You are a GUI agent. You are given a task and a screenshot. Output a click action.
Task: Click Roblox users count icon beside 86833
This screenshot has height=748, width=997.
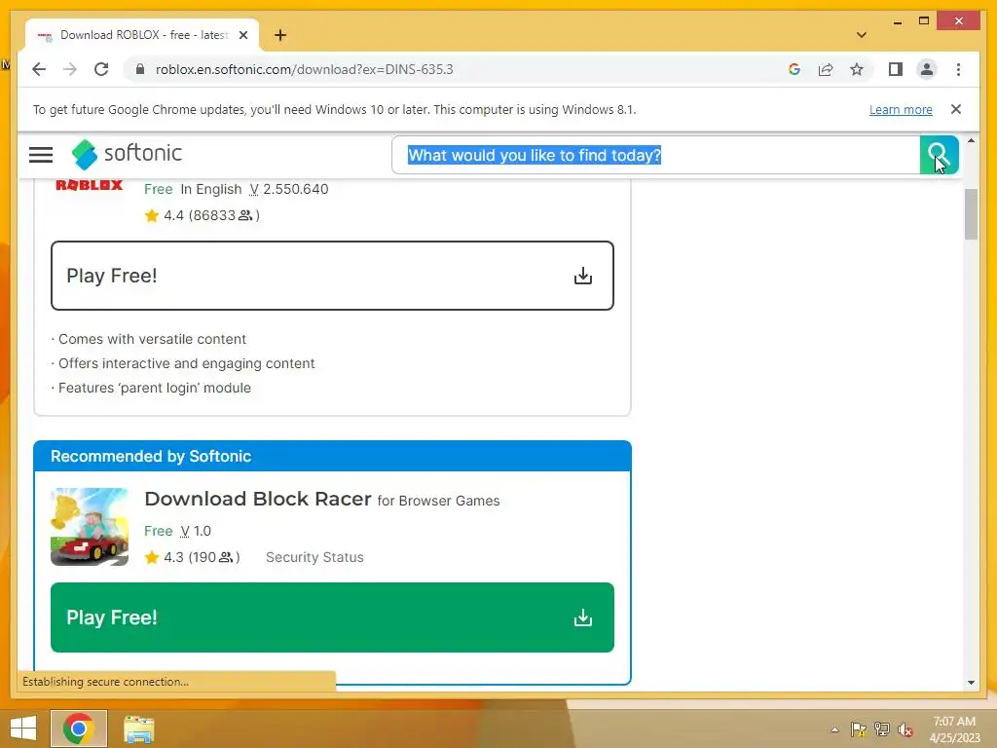click(x=244, y=215)
